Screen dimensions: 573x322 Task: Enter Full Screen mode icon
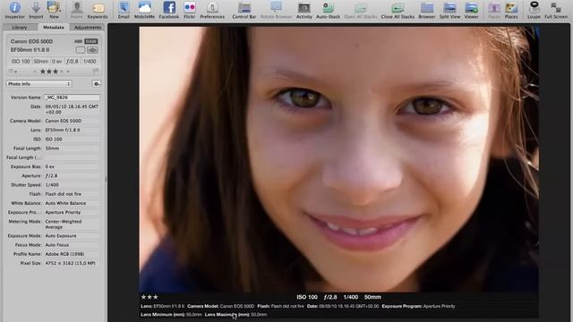[556, 7]
